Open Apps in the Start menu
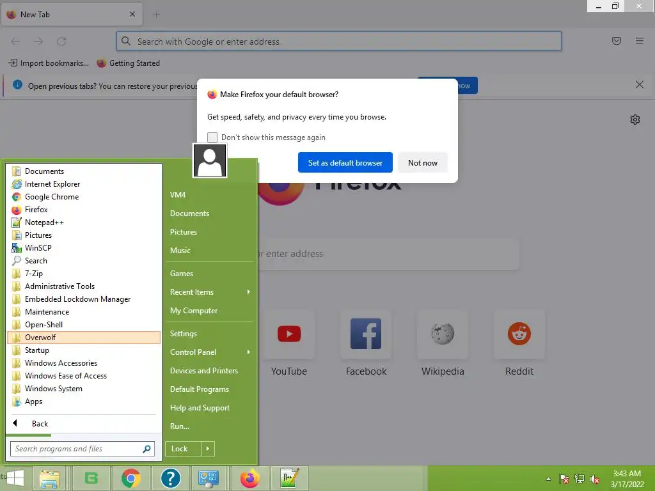 pos(84,401)
